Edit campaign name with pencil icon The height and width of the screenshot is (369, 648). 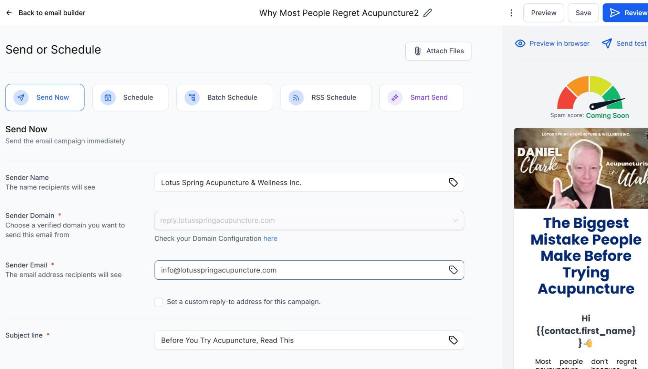pyautogui.click(x=427, y=13)
